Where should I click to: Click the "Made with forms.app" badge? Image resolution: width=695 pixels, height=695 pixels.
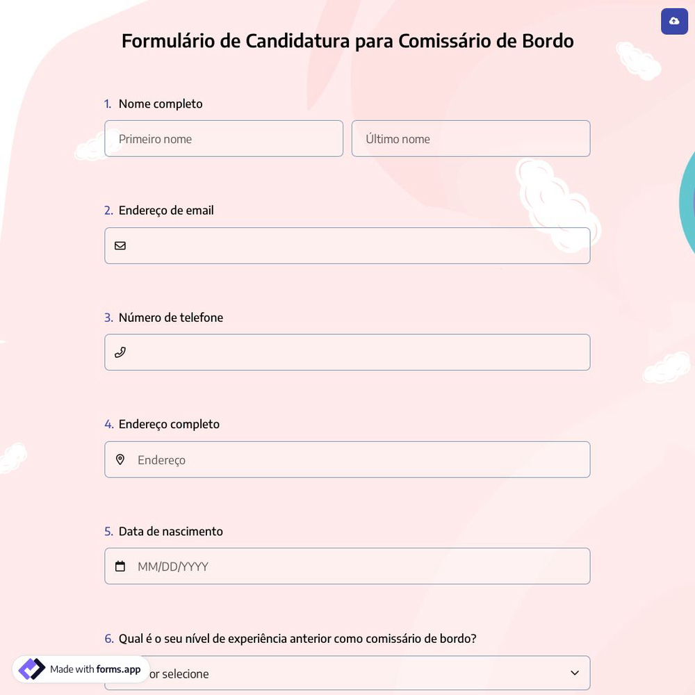[80, 668]
